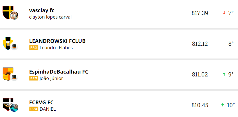Click DANIEL's profile photo
This screenshot has height=117, width=238.
[x=14, y=108]
